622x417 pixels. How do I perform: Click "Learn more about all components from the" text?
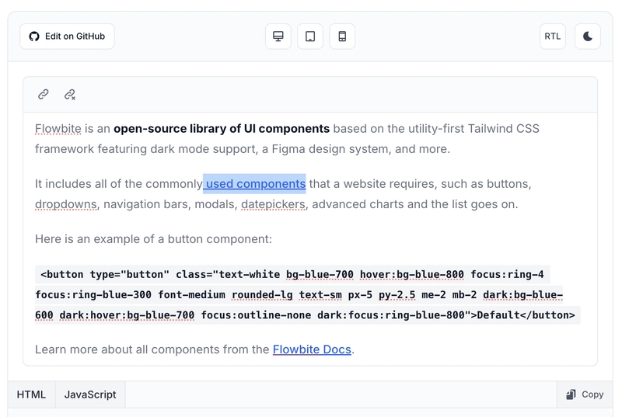click(x=152, y=349)
